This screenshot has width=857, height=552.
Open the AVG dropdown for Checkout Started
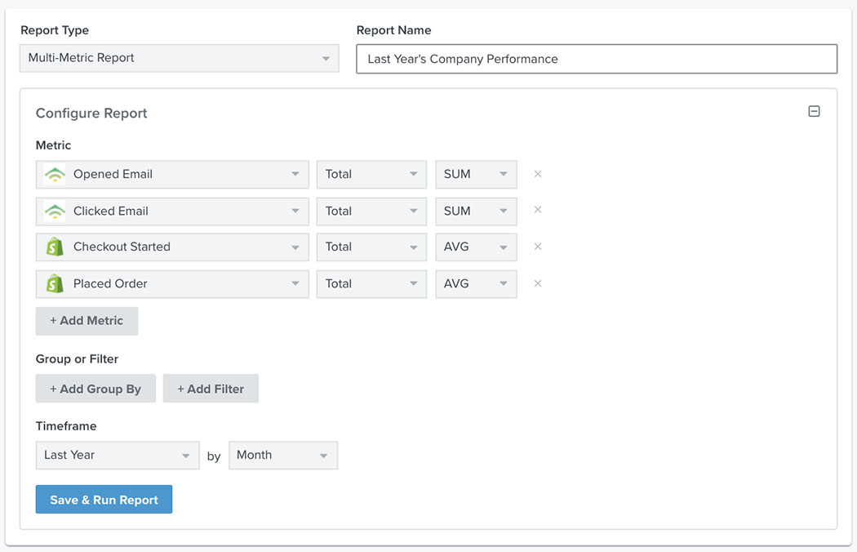coord(476,247)
